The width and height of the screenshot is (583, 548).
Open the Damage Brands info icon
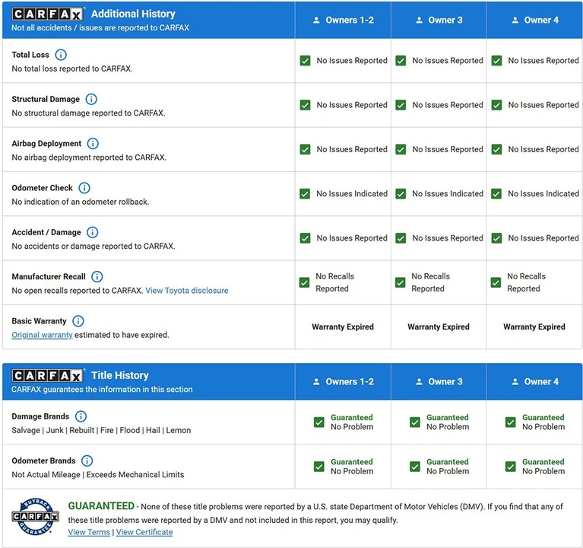tap(81, 416)
